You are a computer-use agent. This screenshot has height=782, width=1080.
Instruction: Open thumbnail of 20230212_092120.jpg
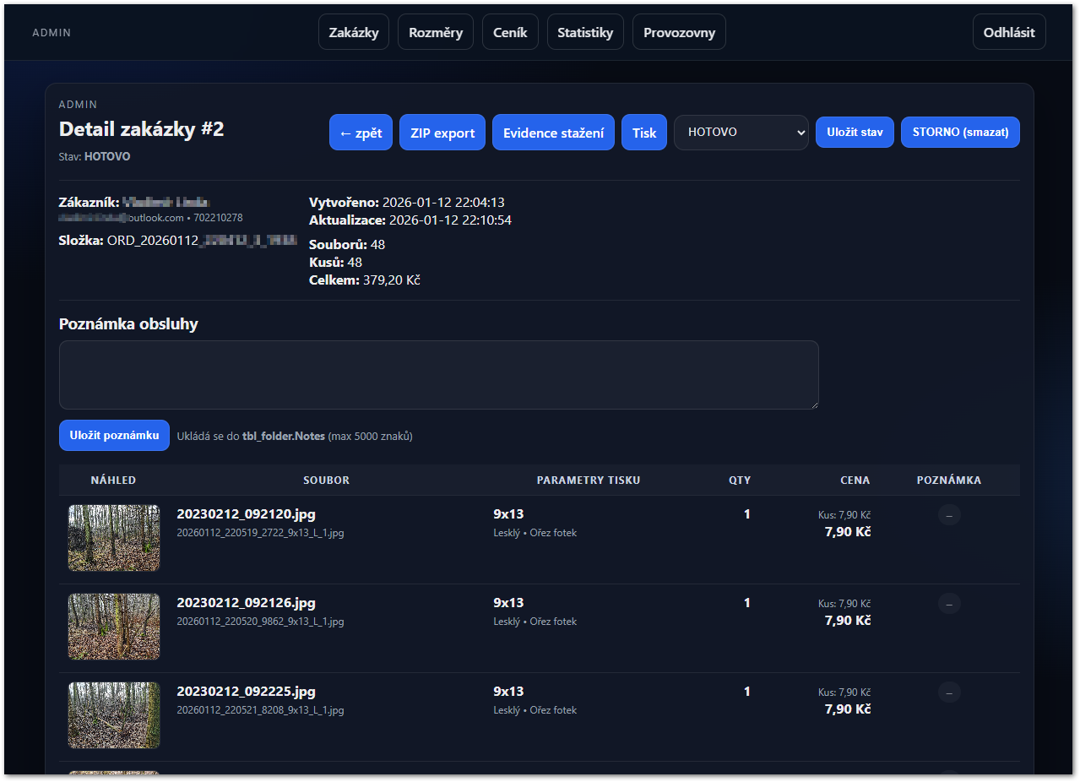[114, 538]
